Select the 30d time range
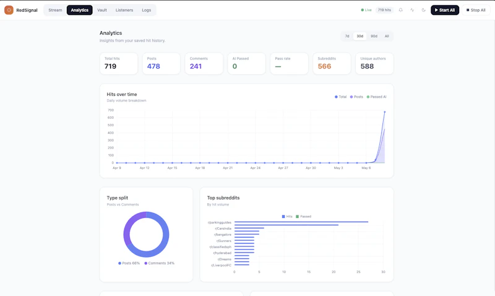Image resolution: width=495 pixels, height=296 pixels. [x=360, y=36]
